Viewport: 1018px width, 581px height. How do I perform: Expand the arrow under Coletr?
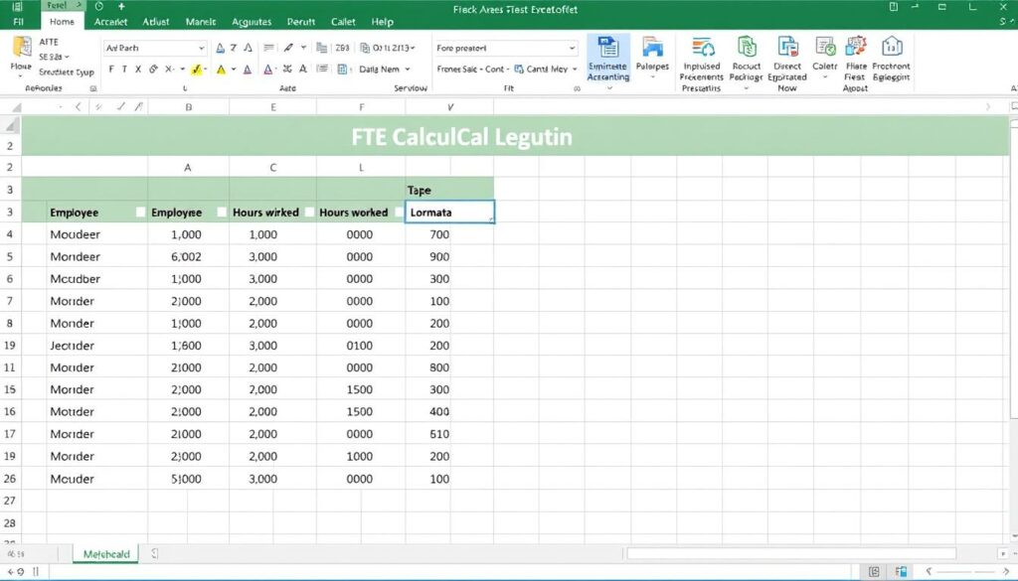pos(825,77)
